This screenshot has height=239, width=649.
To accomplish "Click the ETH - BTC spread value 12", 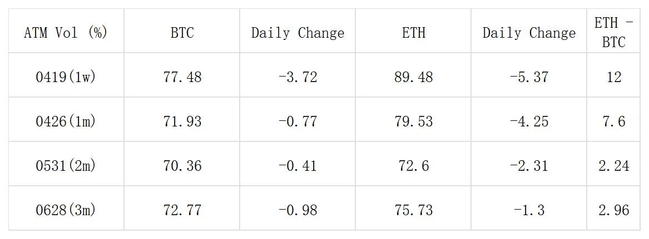I will pyautogui.click(x=613, y=77).
